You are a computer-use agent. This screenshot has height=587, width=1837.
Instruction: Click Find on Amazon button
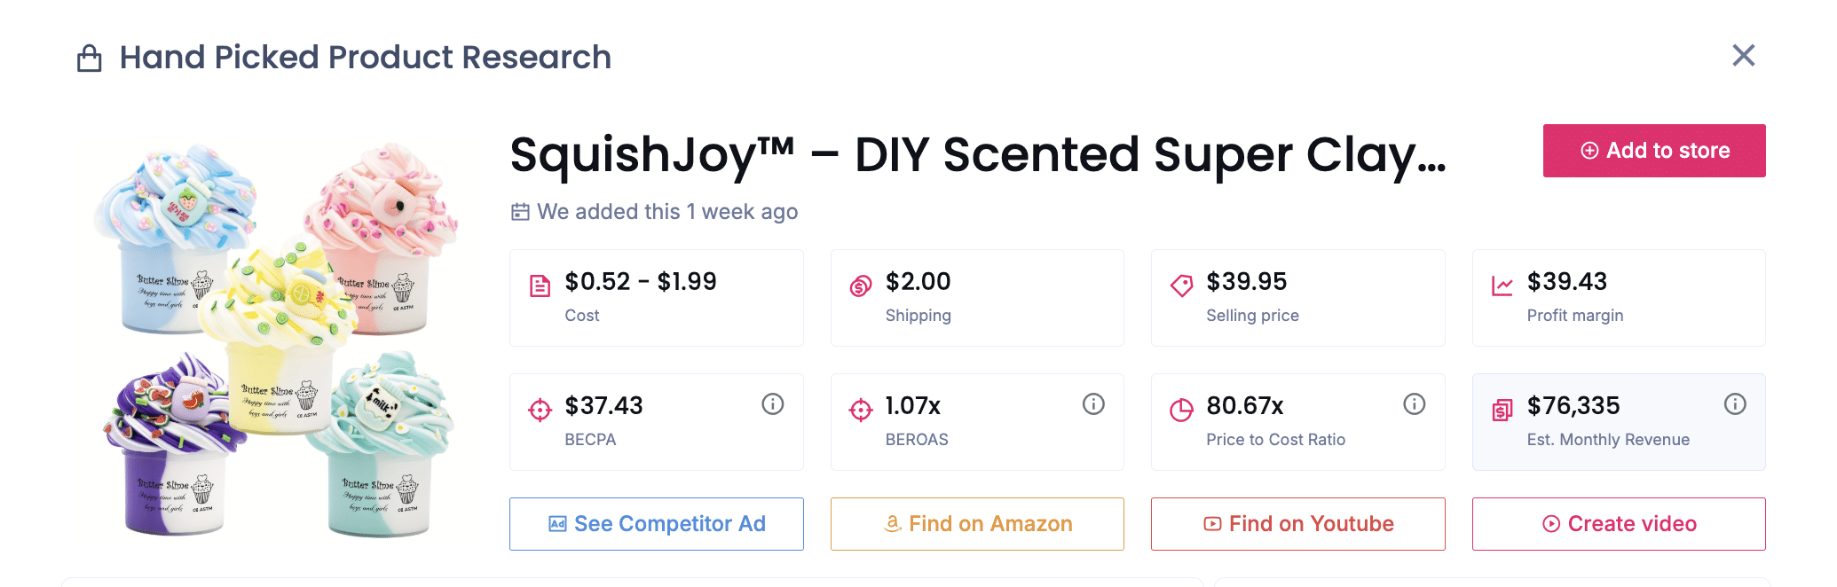977,524
